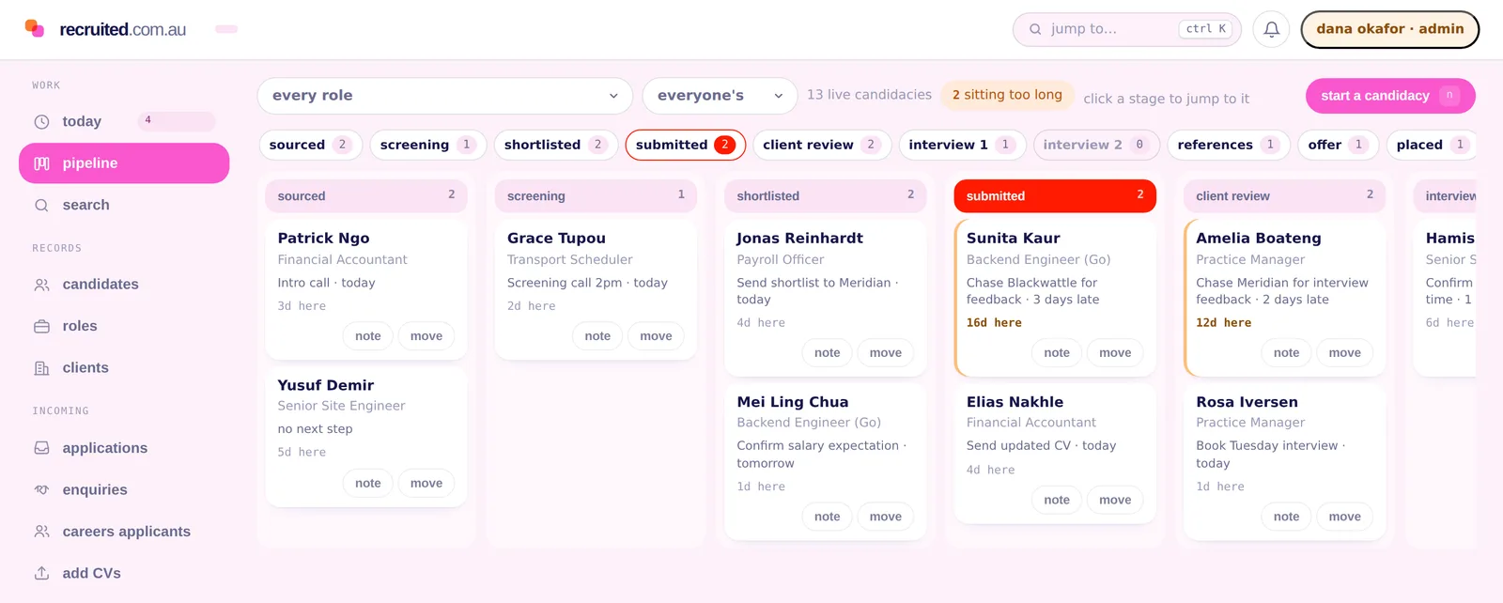
Task: Move Rosa Iversen to another stage
Action: coord(1345,517)
